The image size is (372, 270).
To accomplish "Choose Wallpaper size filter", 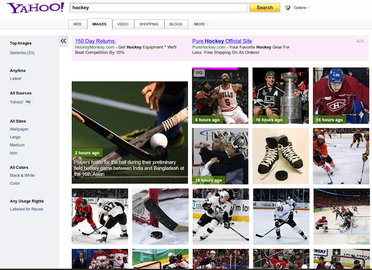I will [x=19, y=129].
